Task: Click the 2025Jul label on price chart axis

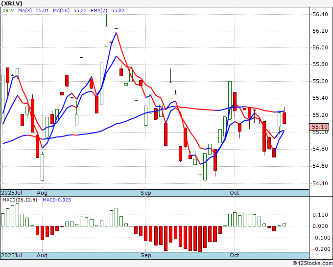Action: tap(12, 193)
